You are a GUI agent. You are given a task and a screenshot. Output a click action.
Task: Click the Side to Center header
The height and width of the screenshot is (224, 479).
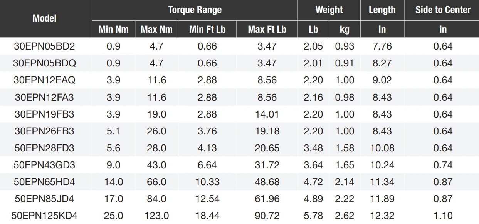[x=443, y=10]
